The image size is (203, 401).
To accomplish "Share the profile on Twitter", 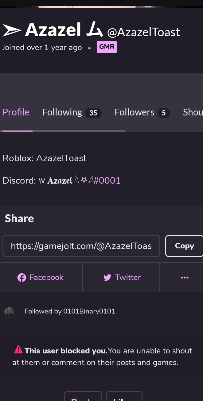I will (121, 278).
